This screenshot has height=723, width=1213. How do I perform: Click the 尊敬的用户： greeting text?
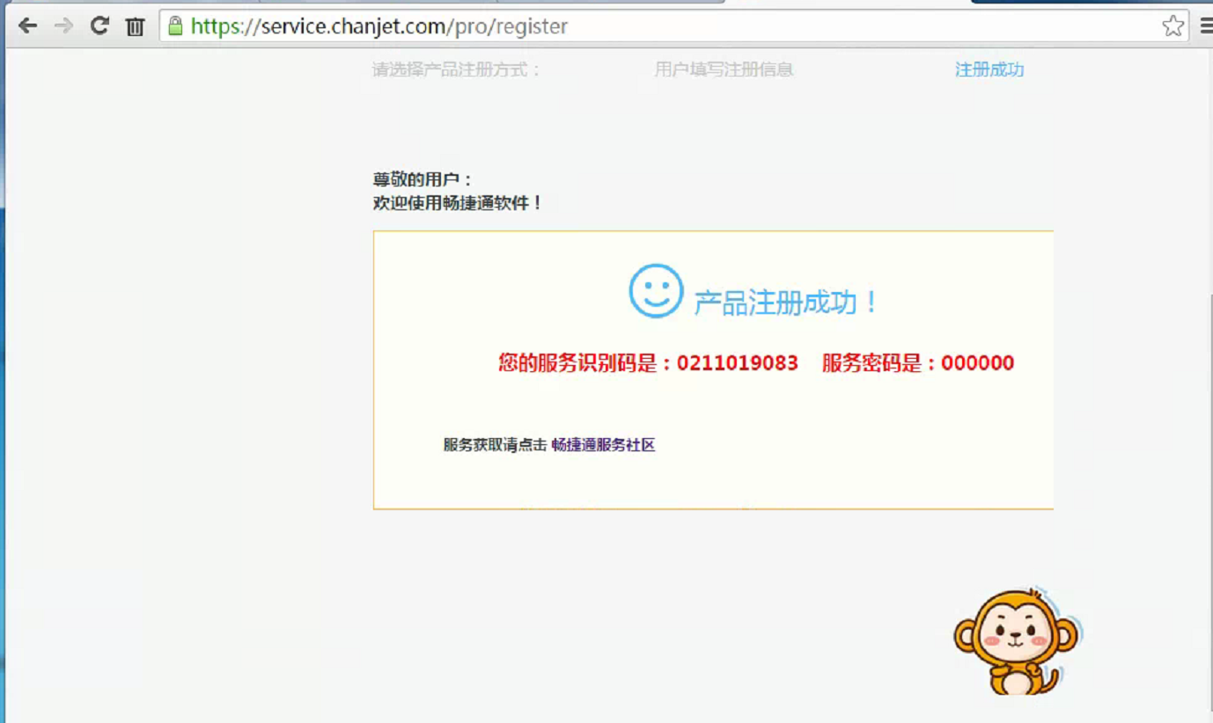[423, 179]
